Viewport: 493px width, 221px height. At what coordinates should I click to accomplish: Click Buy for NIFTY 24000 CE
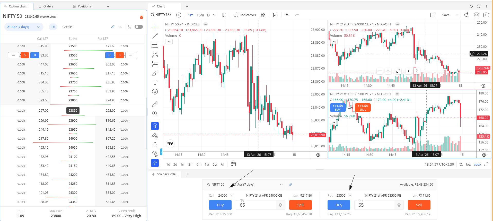[x=220, y=205]
